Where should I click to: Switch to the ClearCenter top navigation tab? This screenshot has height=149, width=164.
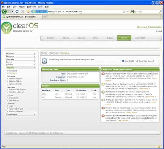pos(140,38)
